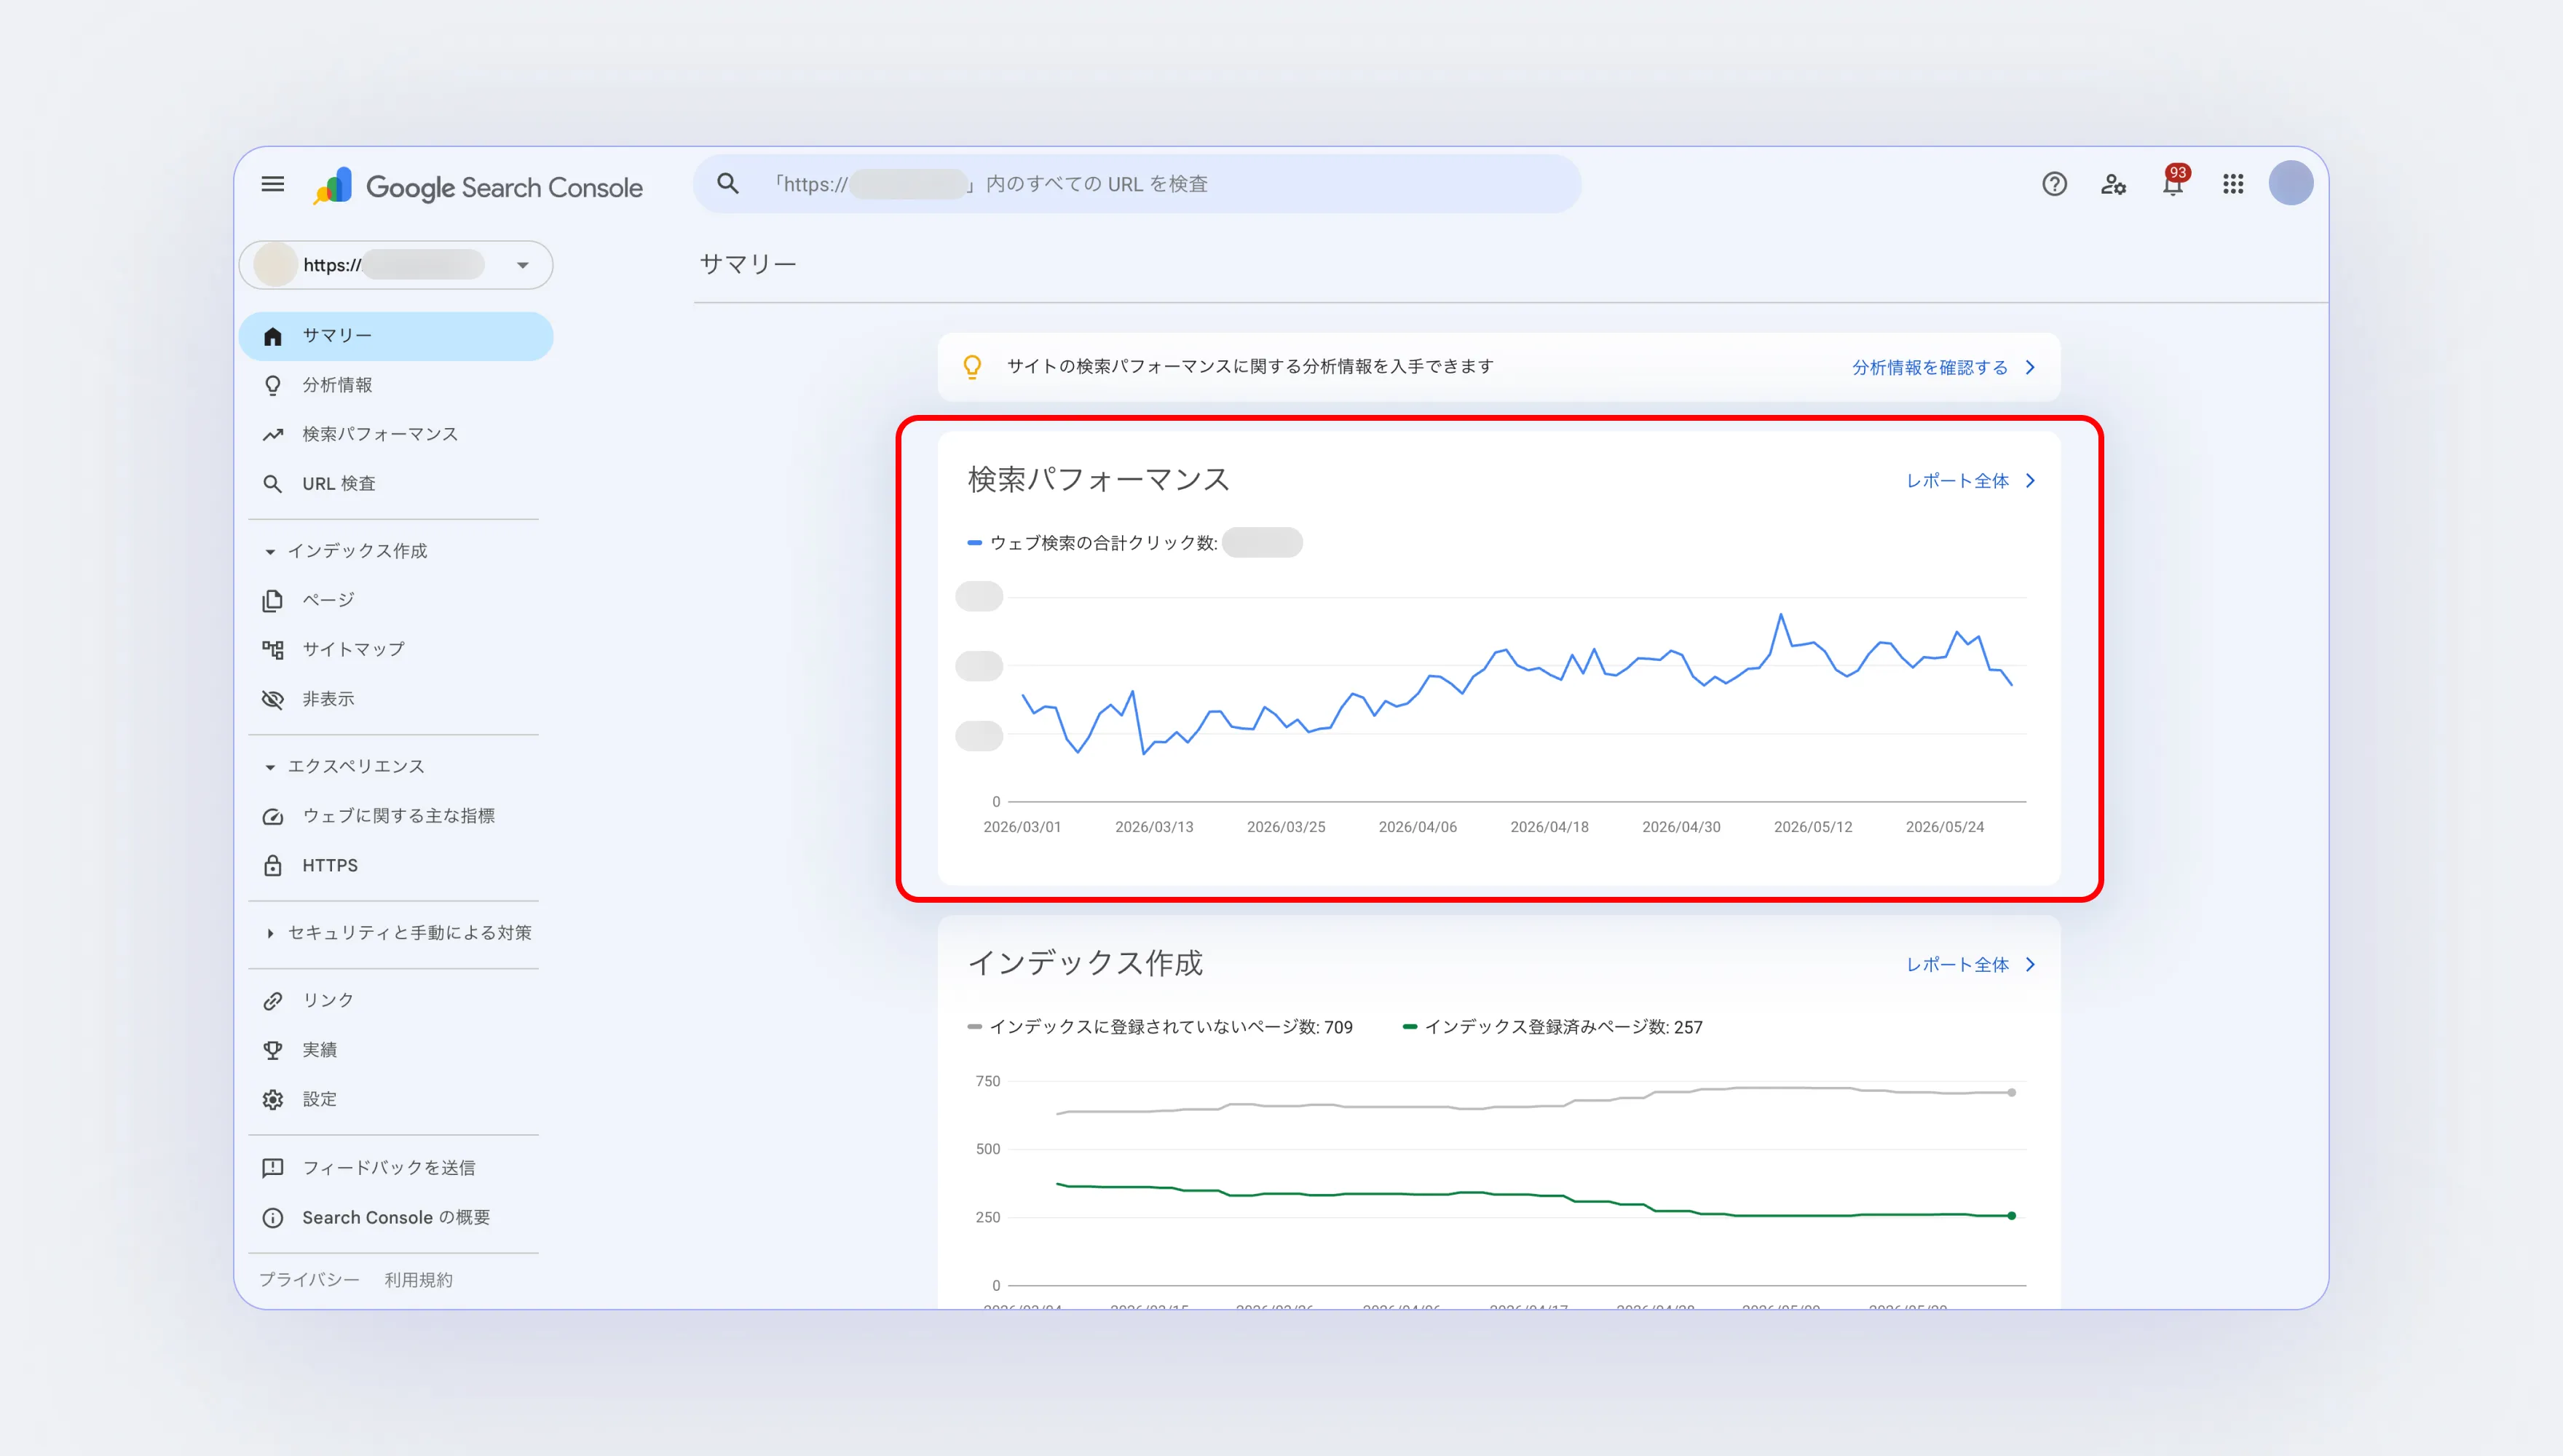
Task: Click the Google Search Console logo
Action: click(477, 186)
